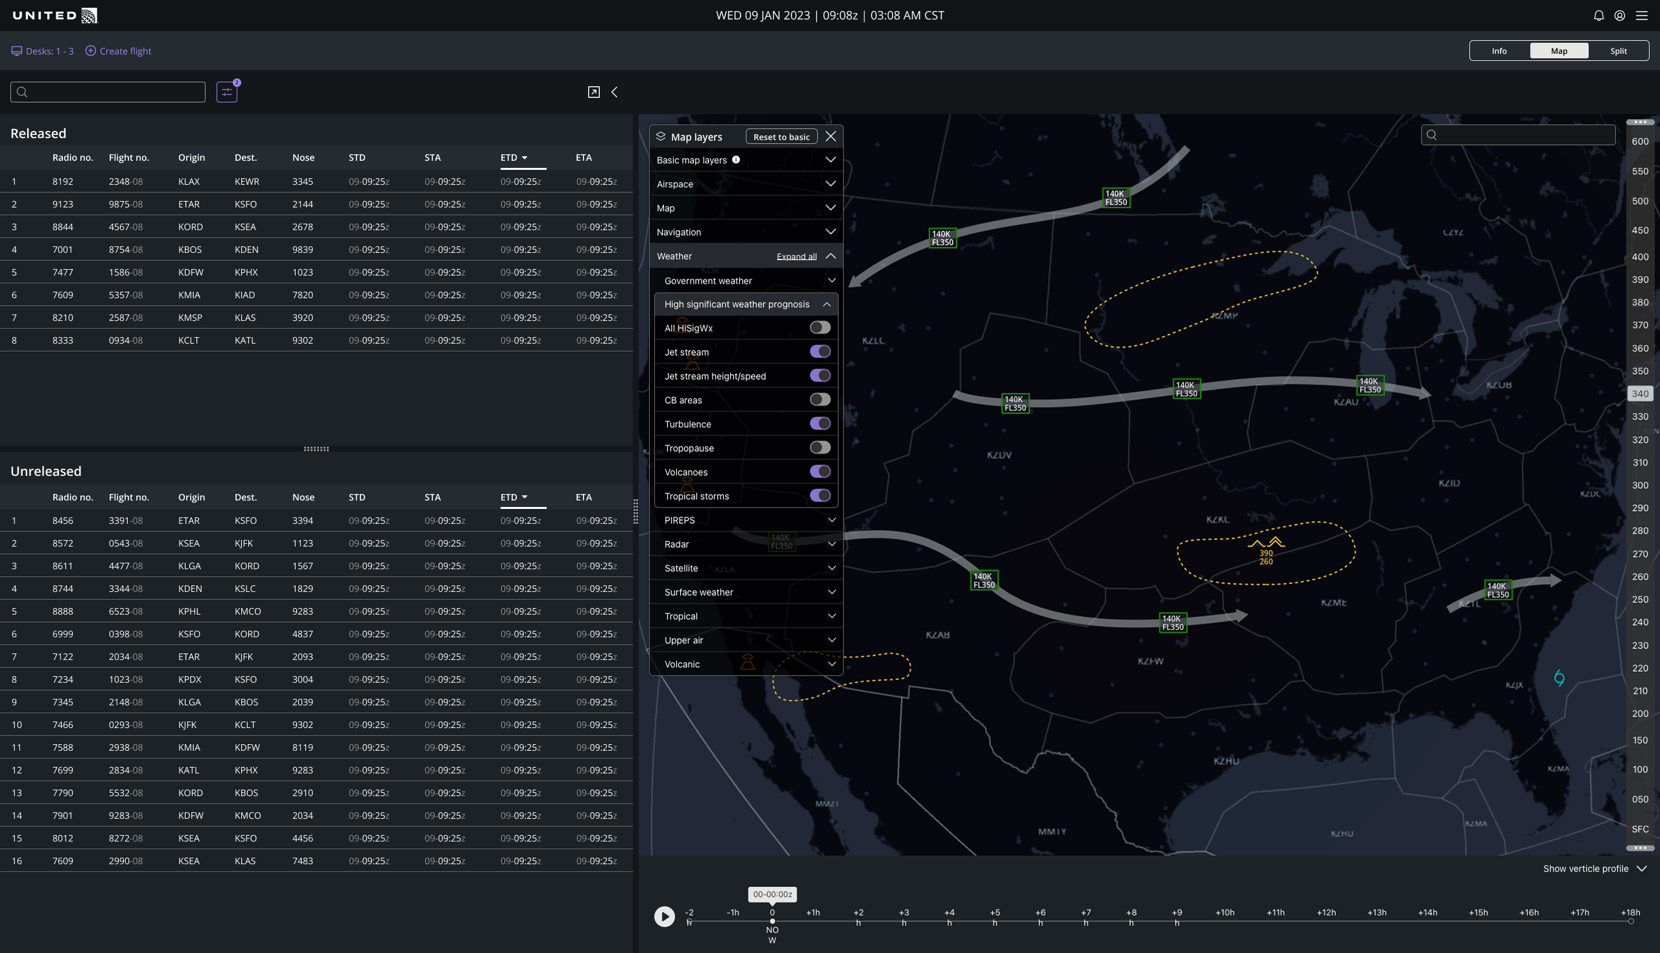This screenshot has height=953, width=1660.
Task: Click the flight list filter icon
Action: pyautogui.click(x=226, y=92)
